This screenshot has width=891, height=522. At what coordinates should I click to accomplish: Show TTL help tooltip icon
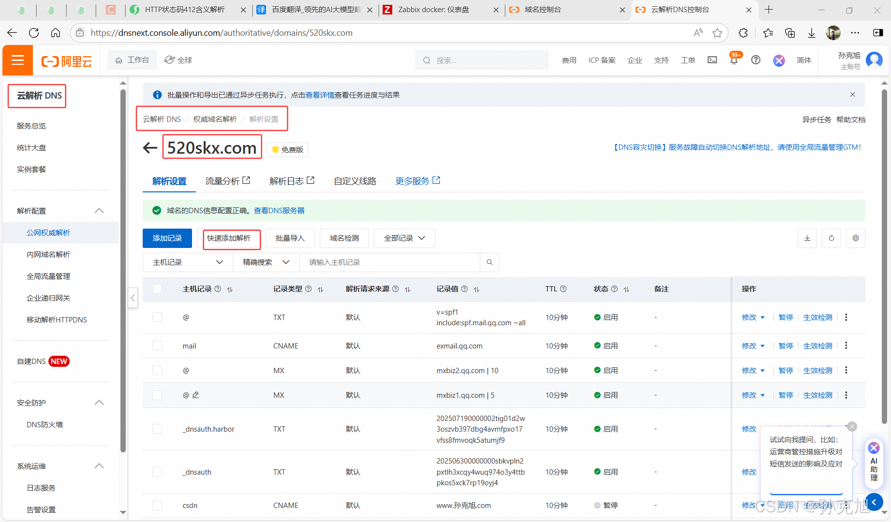[x=563, y=289]
